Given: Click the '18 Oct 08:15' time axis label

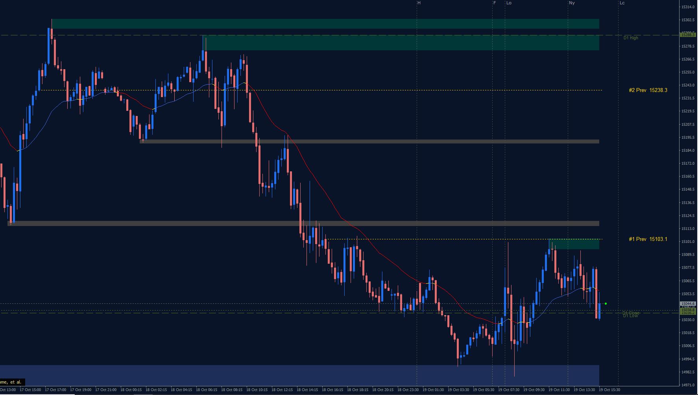Looking at the screenshot, I should (x=232, y=390).
